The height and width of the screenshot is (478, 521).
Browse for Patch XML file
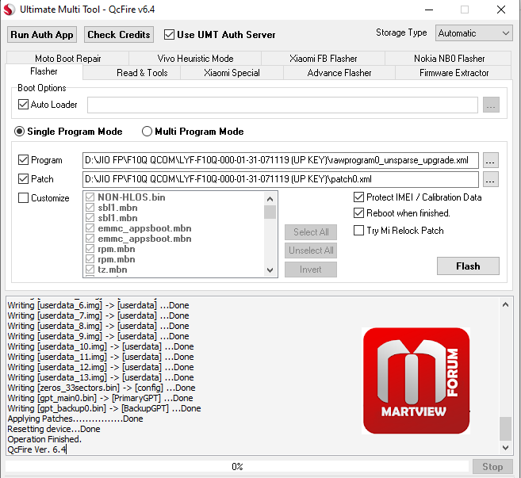[x=490, y=179]
